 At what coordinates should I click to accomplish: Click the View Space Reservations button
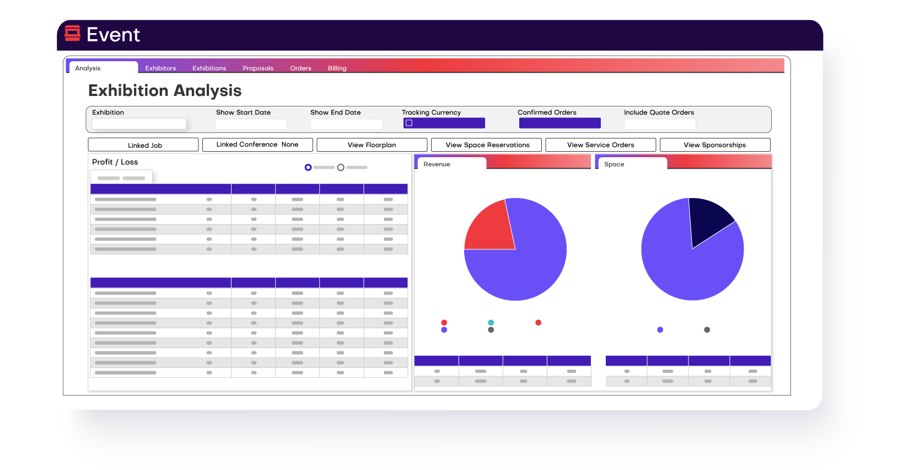point(487,145)
